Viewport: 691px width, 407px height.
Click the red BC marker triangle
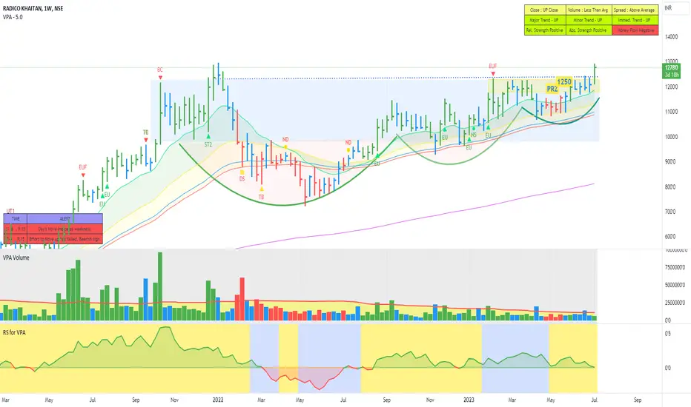coord(160,78)
